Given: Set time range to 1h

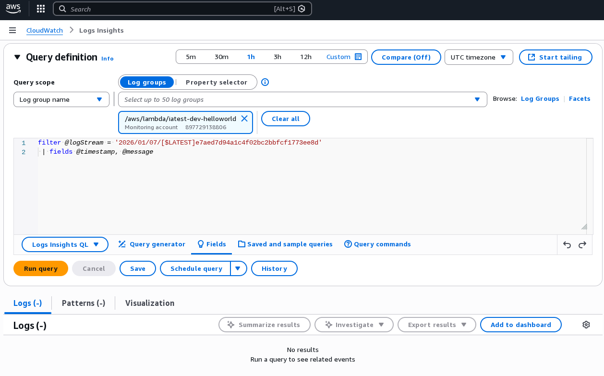Looking at the screenshot, I should coord(251,57).
